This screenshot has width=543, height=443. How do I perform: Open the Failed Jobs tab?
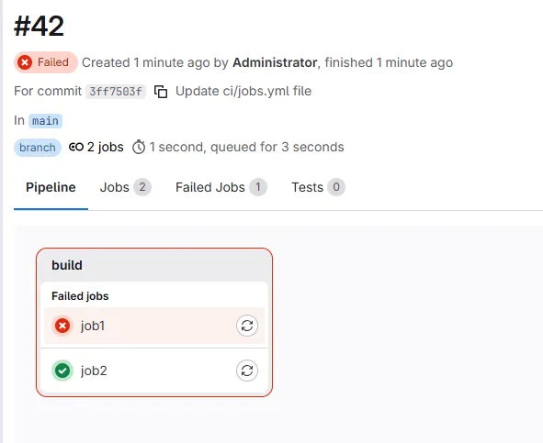click(221, 187)
